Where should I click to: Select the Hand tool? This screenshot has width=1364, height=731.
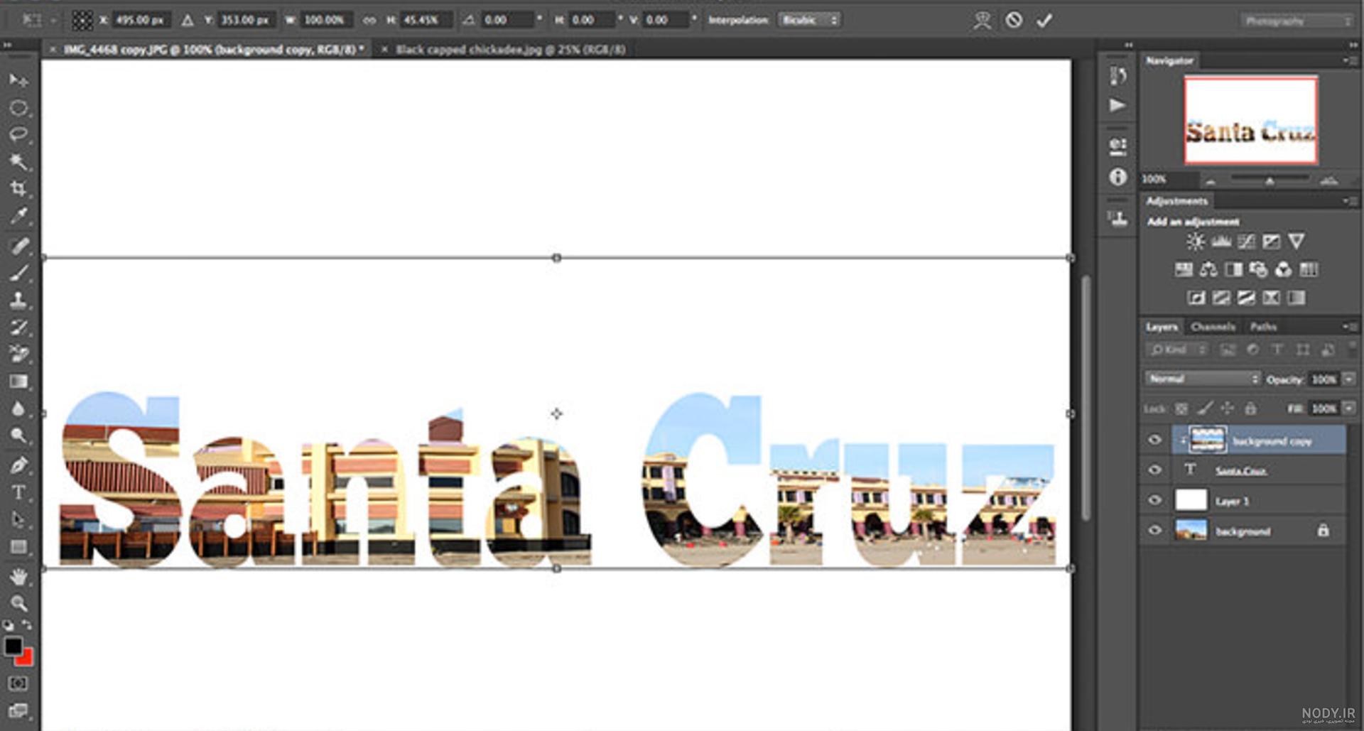[18, 576]
